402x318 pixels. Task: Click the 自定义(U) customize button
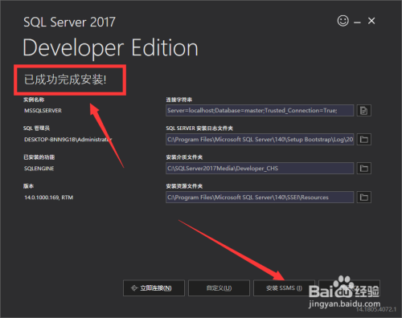[x=219, y=288]
